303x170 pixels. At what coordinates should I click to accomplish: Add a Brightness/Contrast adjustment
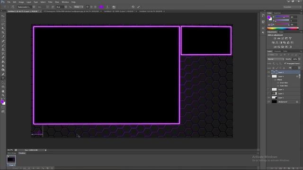[275, 38]
